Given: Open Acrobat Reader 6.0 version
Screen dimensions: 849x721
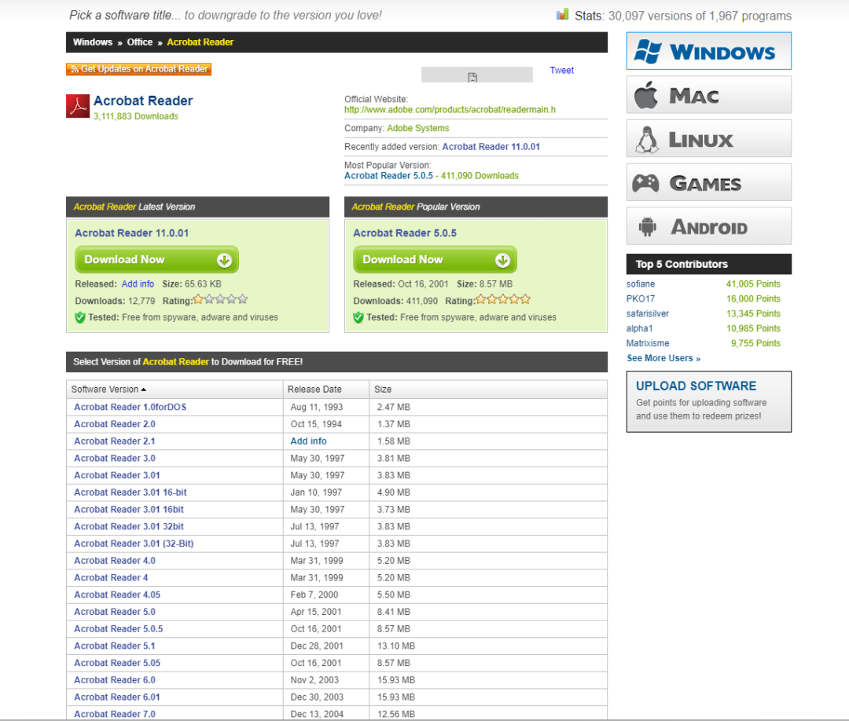Looking at the screenshot, I should tap(115, 680).
